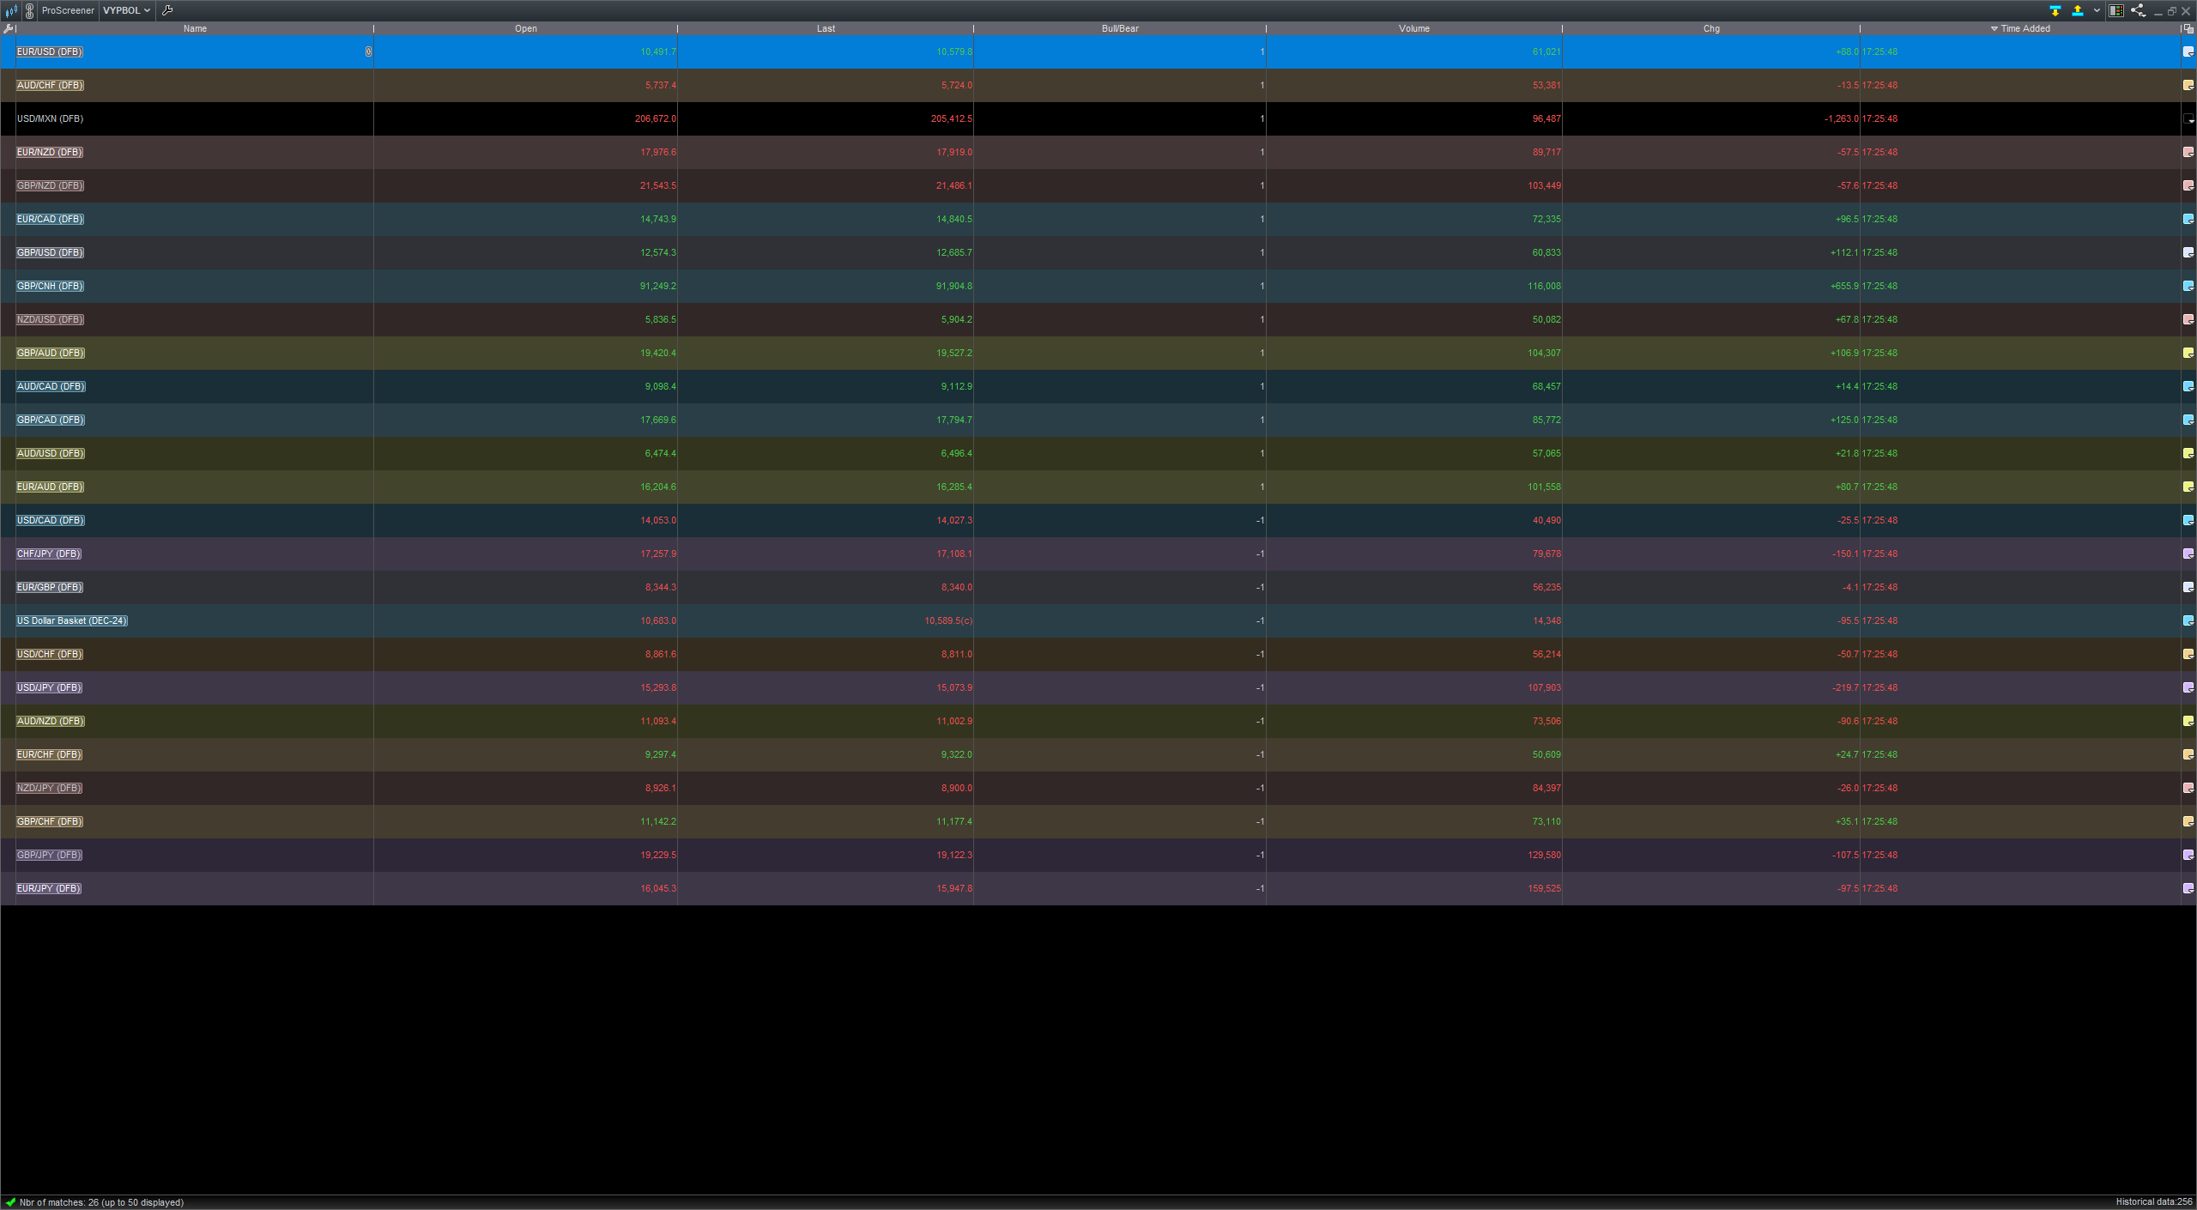Click the copy cells icon in header
Image resolution: width=2197 pixels, height=1210 pixels.
click(2188, 29)
